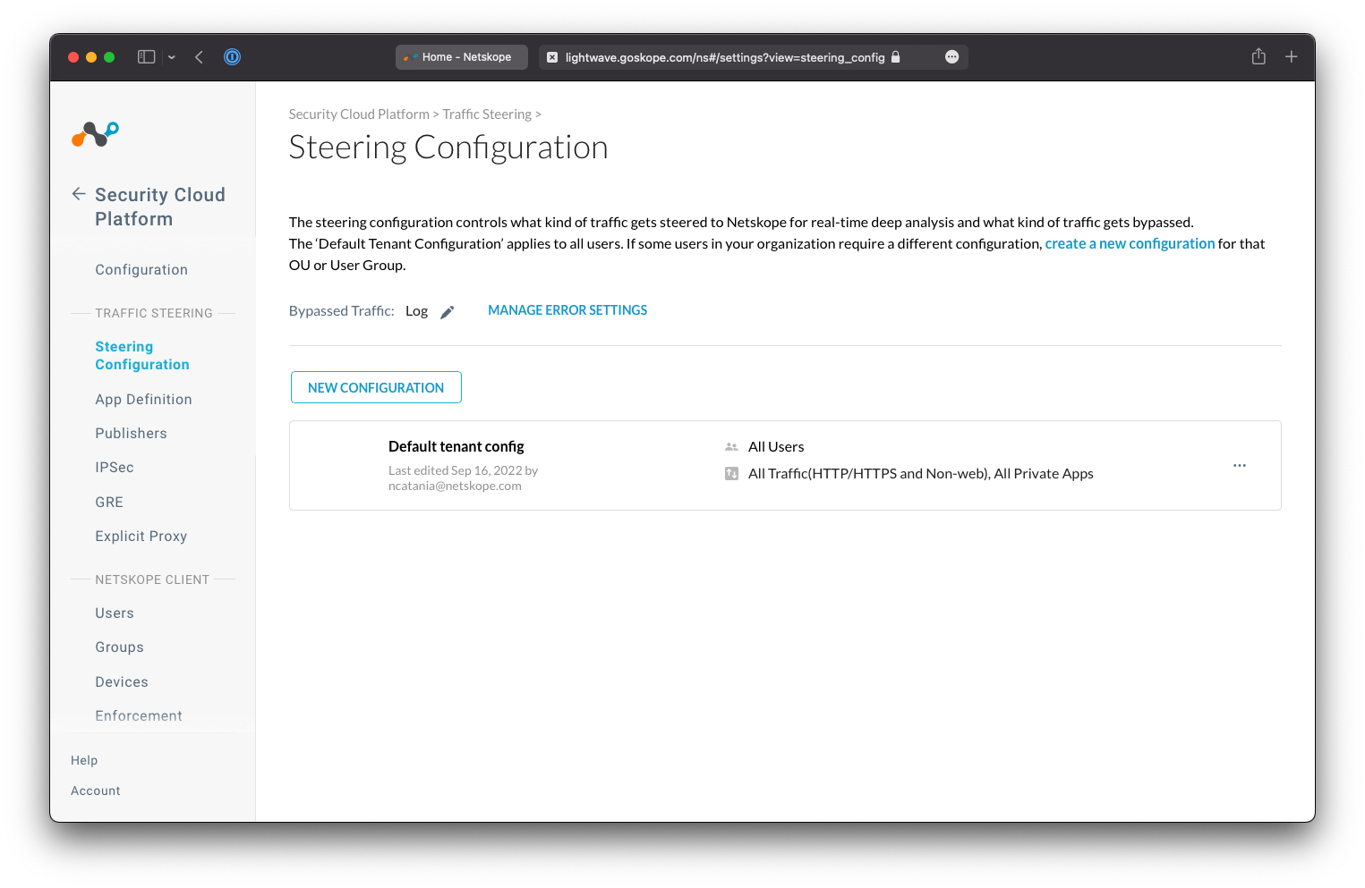Viewport: 1365px width, 888px height.
Task: Click the 1Password extension icon in toolbar
Action: 232,57
